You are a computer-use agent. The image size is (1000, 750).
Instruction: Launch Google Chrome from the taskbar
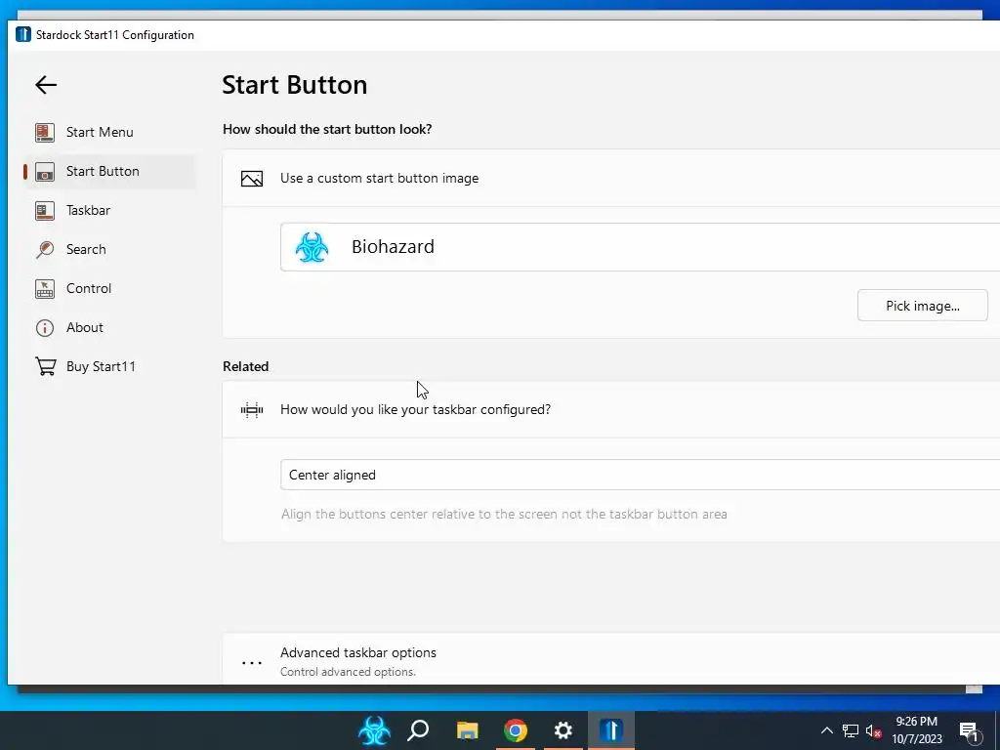click(x=516, y=730)
